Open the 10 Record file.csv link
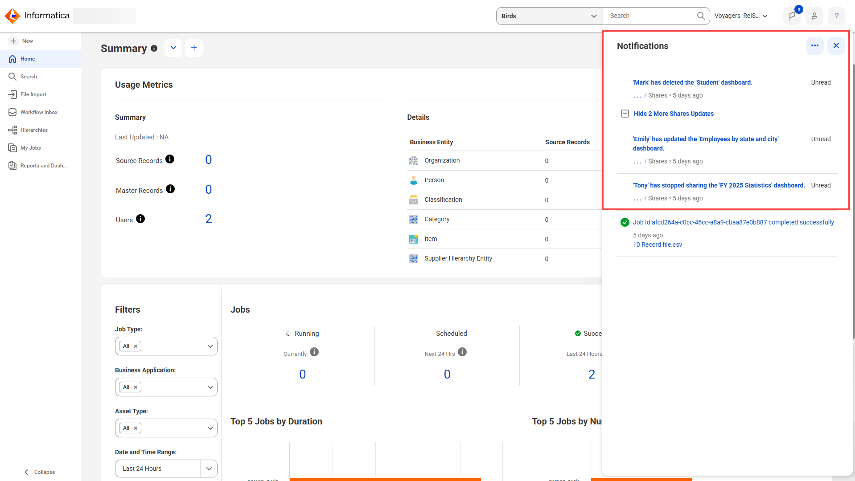Screen dimensions: 855x481 coord(658,245)
